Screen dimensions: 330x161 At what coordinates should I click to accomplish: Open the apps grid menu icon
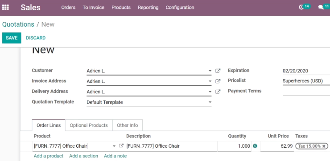5,8
